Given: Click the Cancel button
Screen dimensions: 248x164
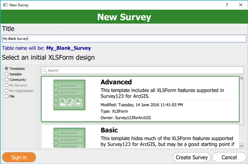Looking at the screenshot, I should click(x=229, y=157).
